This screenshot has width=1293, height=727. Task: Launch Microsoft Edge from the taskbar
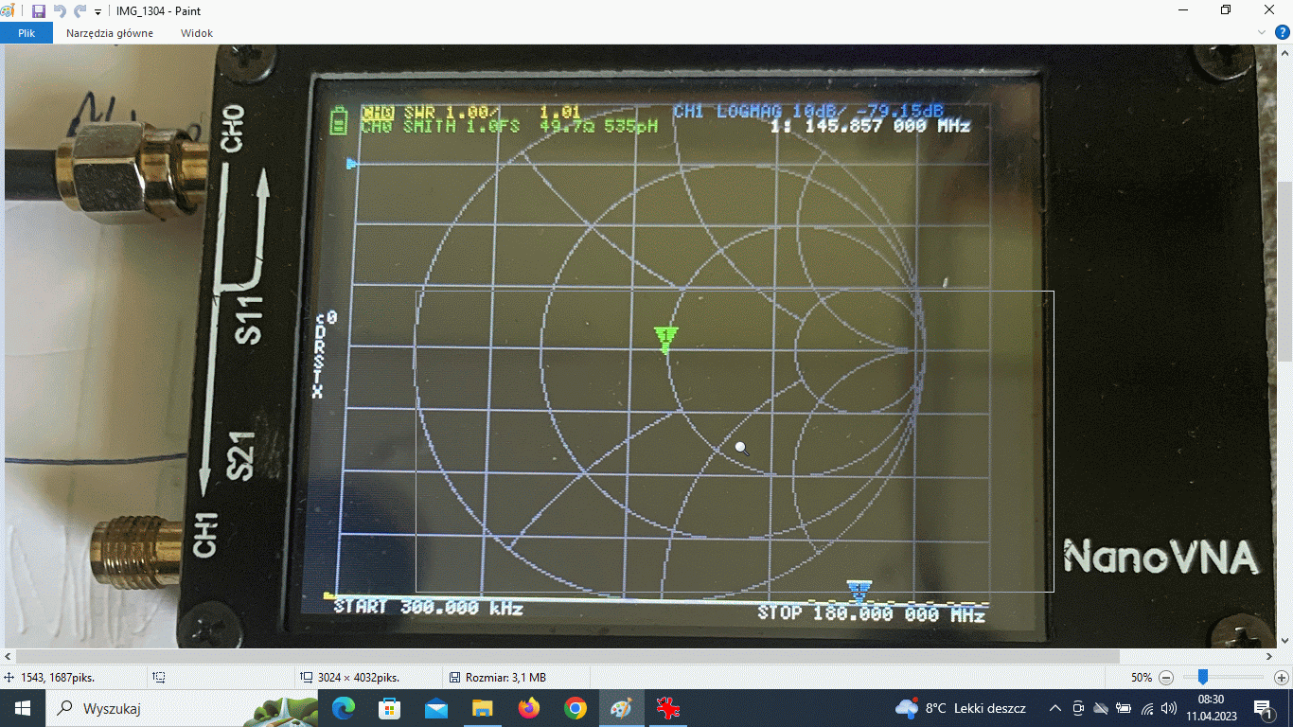344,708
